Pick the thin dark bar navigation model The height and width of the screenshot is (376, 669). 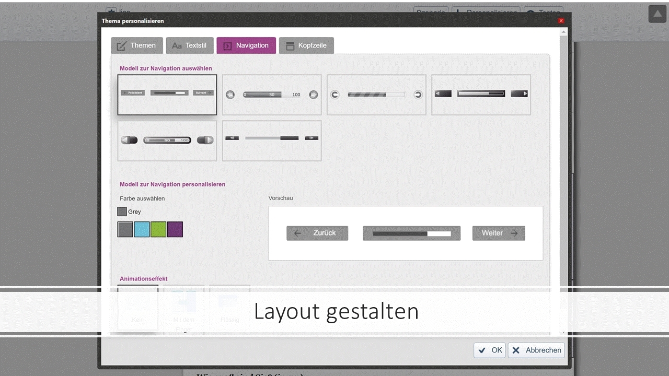[x=272, y=140]
